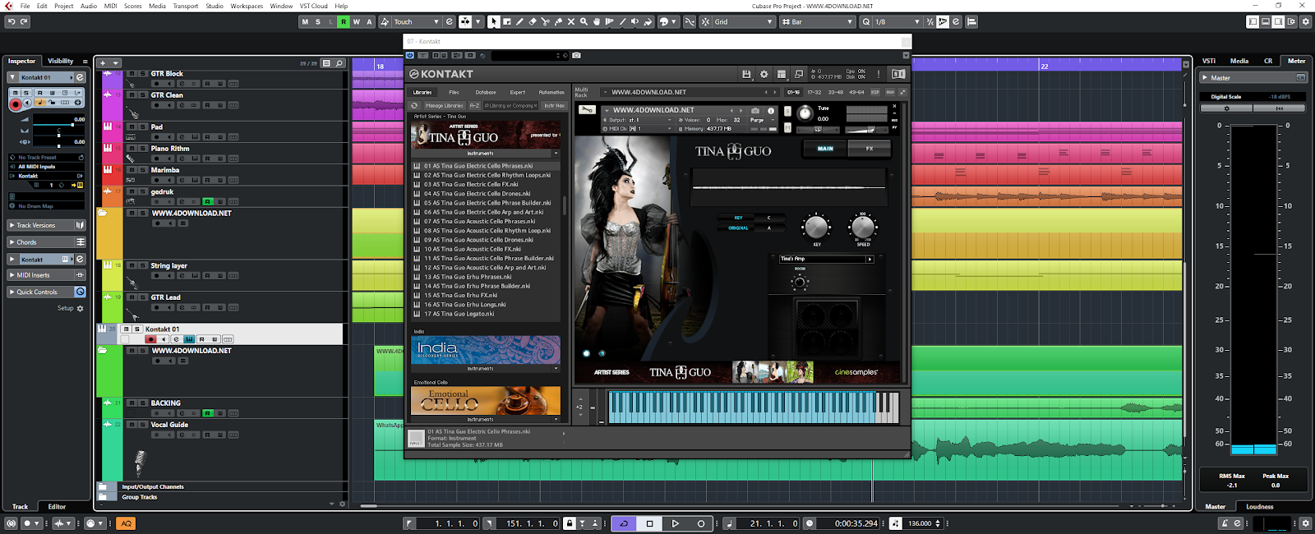
Task: Click the FX button in Tina Guo
Action: coord(870,149)
